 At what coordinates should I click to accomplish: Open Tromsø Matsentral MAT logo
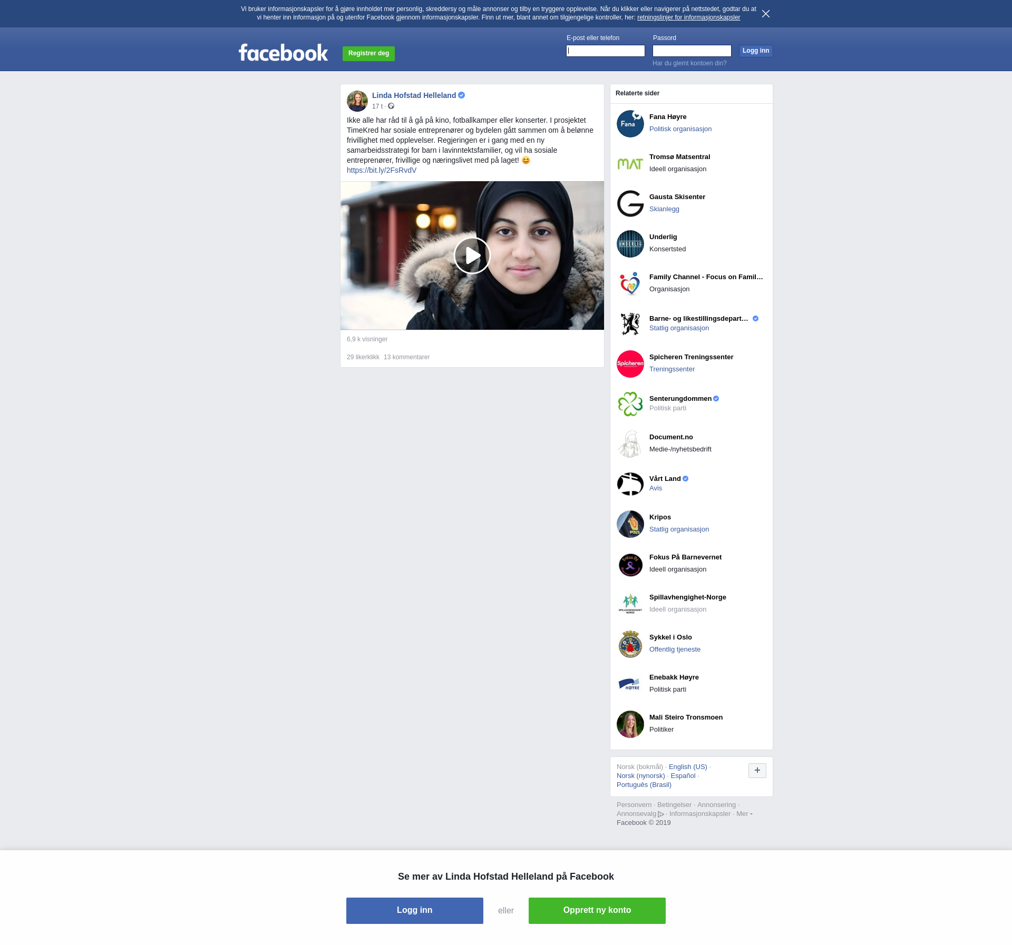[x=630, y=164]
